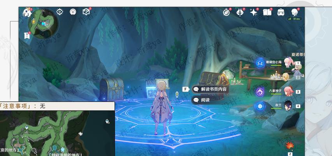Click the 「注意事项」：无 heading text
The image size is (332, 156).
tap(22, 106)
